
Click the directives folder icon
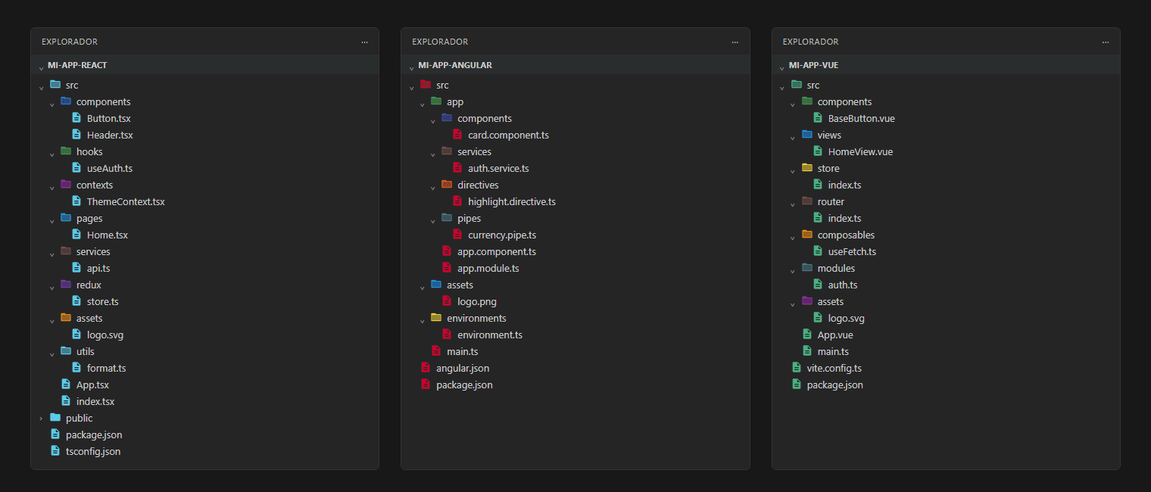pyautogui.click(x=447, y=185)
